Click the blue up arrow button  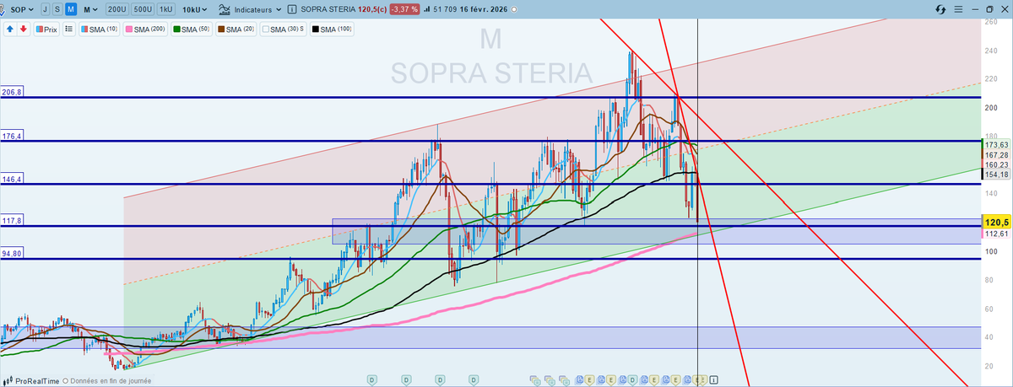[x=10, y=29]
